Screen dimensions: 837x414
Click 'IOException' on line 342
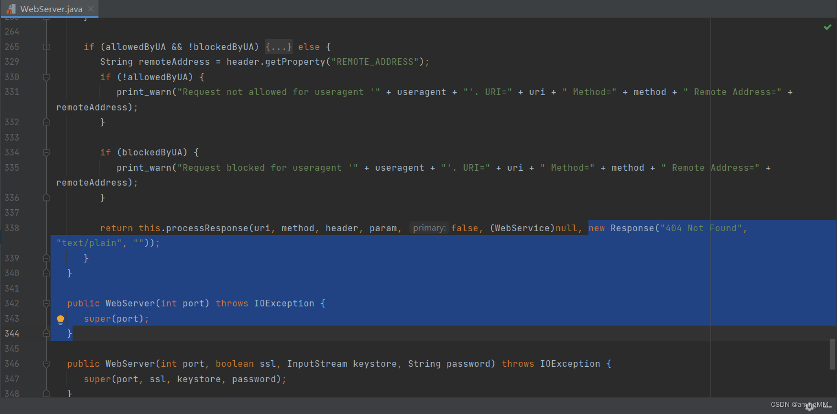pos(284,303)
